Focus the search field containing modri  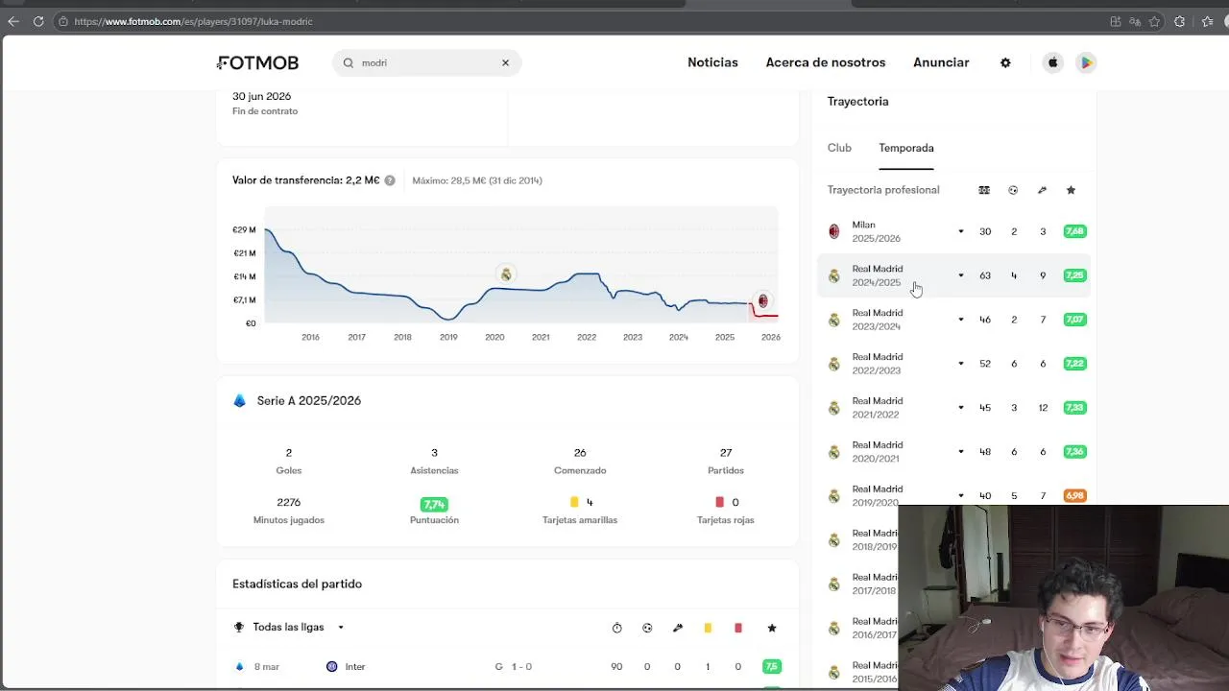pyautogui.click(x=427, y=62)
